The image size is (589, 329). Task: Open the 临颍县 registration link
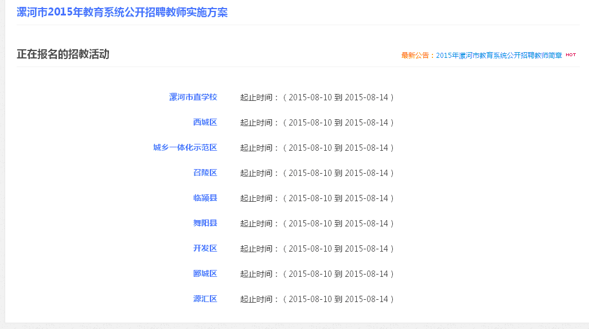(205, 198)
